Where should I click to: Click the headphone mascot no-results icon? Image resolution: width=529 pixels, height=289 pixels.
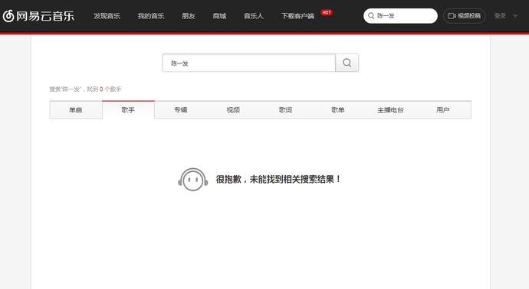193,180
